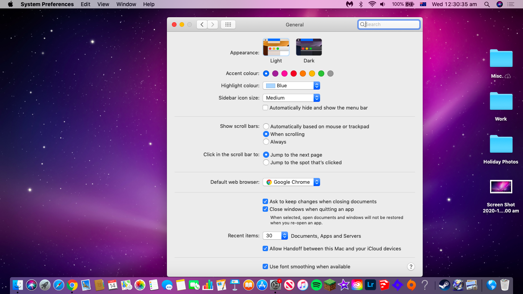This screenshot has width=523, height=294.
Task: Switch to Dark appearance
Action: (309, 47)
